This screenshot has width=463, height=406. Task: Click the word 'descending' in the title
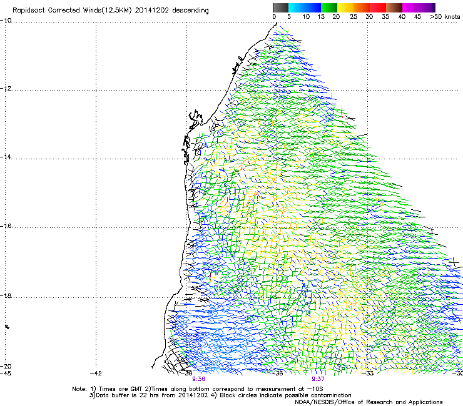point(190,11)
